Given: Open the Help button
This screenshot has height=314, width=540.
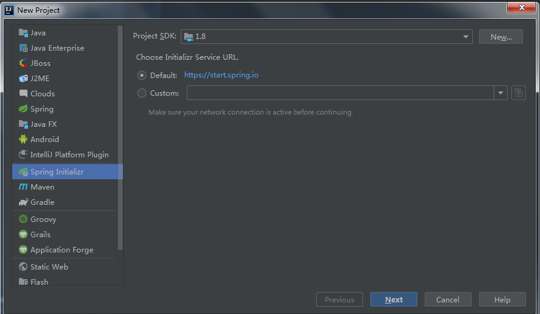Looking at the screenshot, I should pos(502,299).
